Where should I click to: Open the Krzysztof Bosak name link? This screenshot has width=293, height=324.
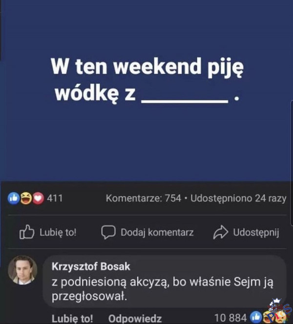(x=91, y=266)
